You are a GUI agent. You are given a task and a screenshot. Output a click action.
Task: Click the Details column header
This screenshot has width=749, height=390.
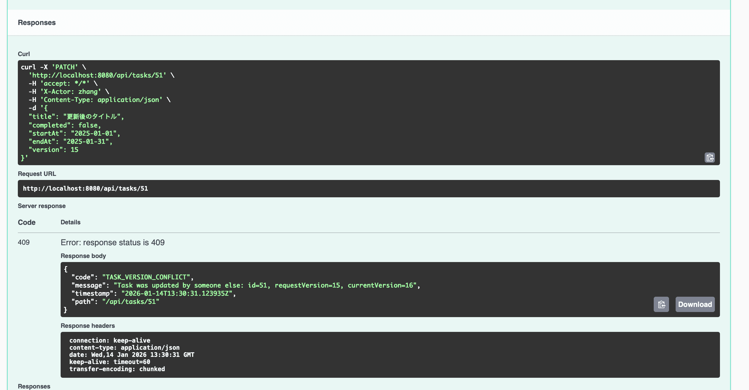pyautogui.click(x=70, y=222)
